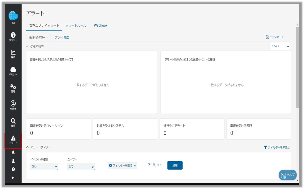The image size is (304, 189).
Task: Click the 進行中のアラート count card
Action: click(192, 129)
